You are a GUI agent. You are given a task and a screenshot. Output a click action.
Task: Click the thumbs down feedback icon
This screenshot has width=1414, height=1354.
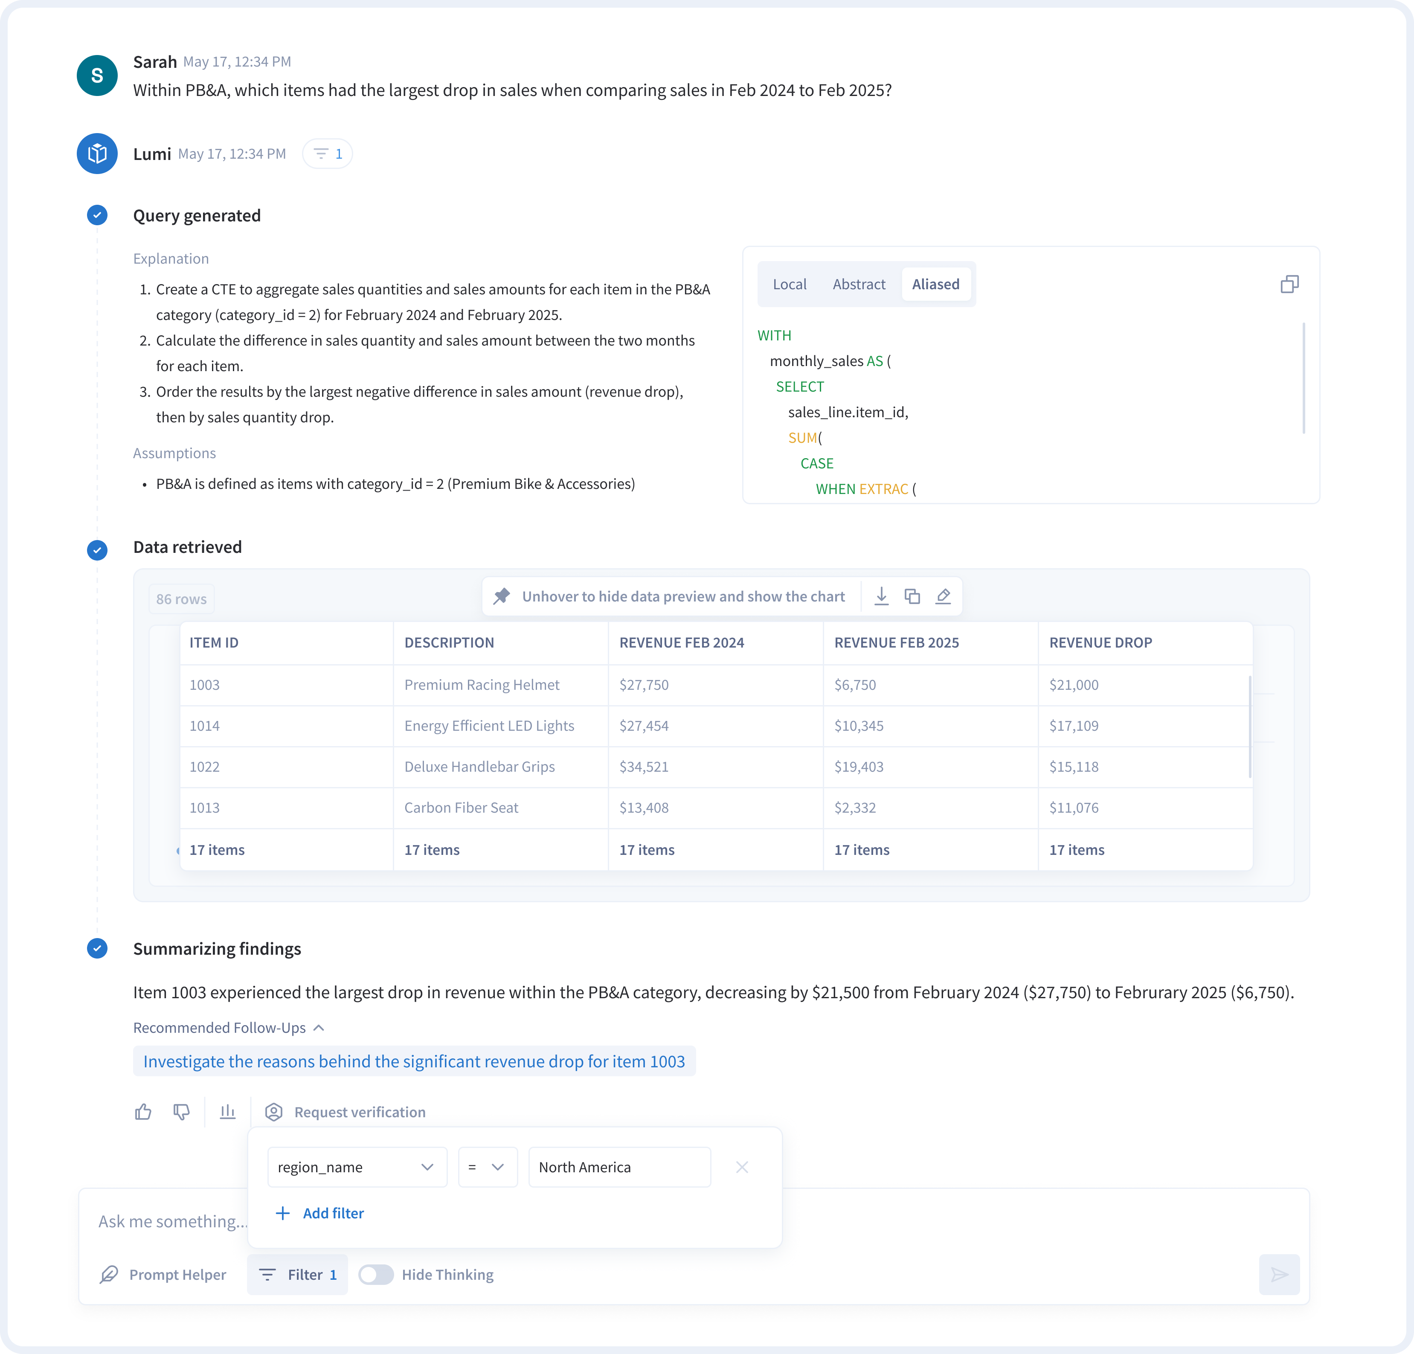point(182,1112)
